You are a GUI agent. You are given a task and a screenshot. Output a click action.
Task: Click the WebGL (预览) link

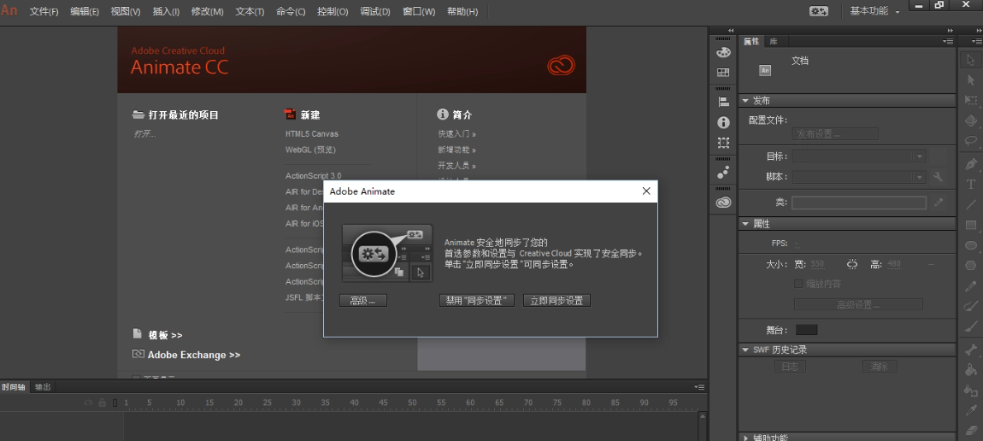[x=310, y=150]
